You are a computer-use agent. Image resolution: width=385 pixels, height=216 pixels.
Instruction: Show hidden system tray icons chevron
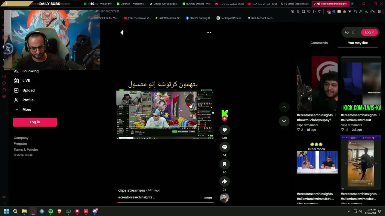(x=349, y=211)
